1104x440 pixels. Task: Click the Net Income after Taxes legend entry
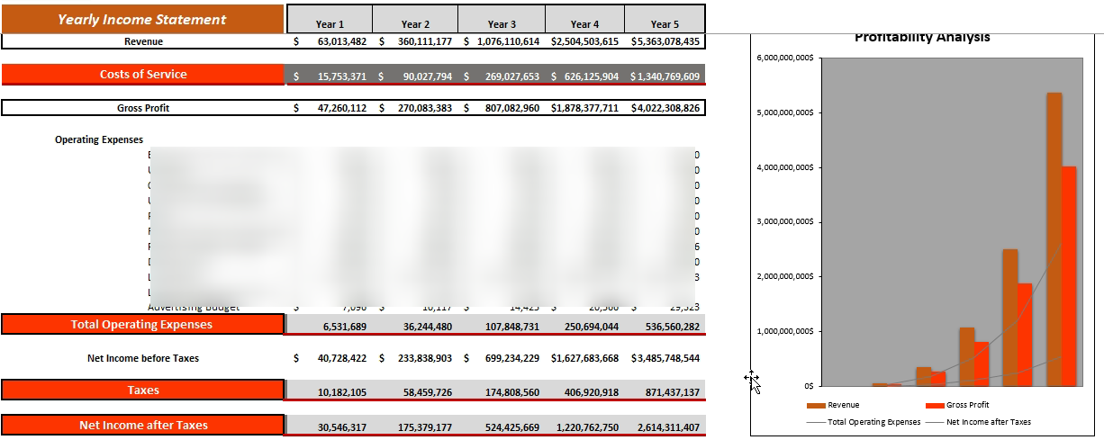(977, 421)
